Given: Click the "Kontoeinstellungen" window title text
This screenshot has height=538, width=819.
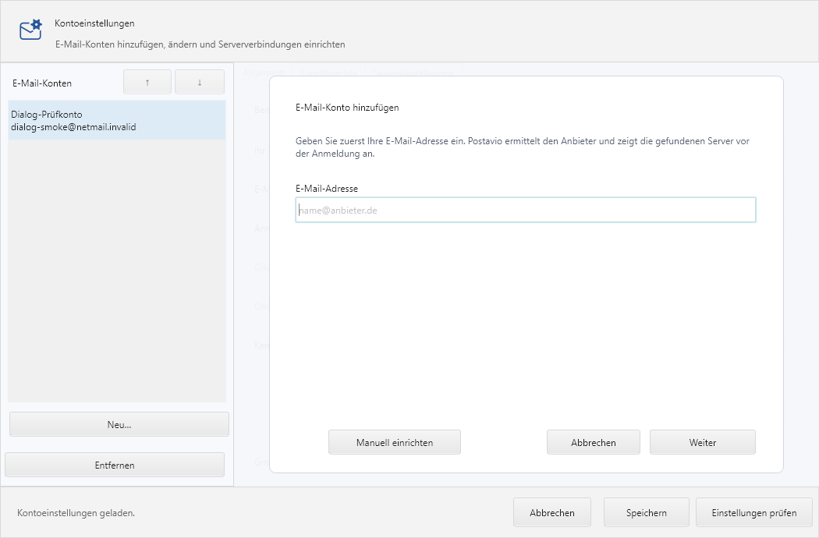Looking at the screenshot, I should (94, 23).
